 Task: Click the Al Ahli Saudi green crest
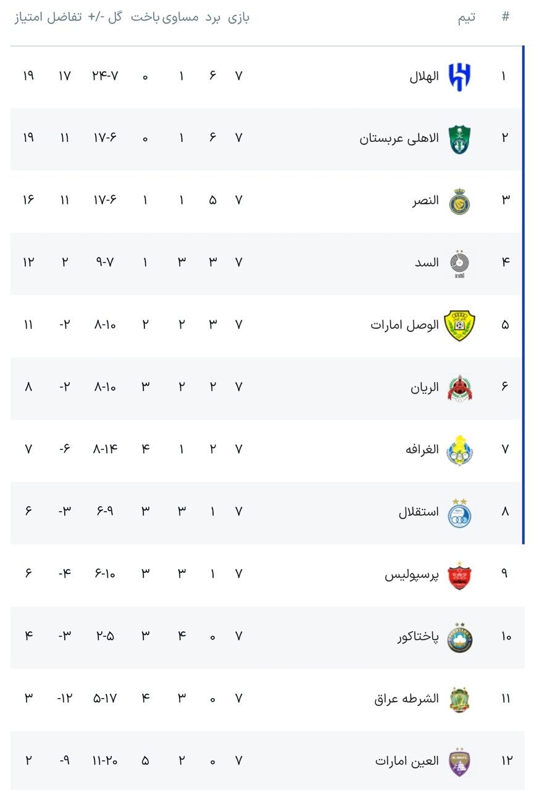(459, 139)
